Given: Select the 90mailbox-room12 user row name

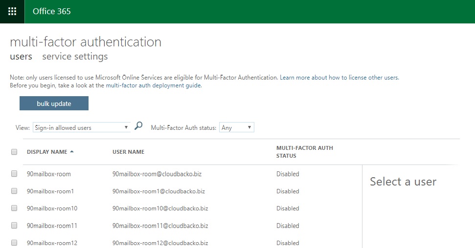Looking at the screenshot, I should click(52, 243).
